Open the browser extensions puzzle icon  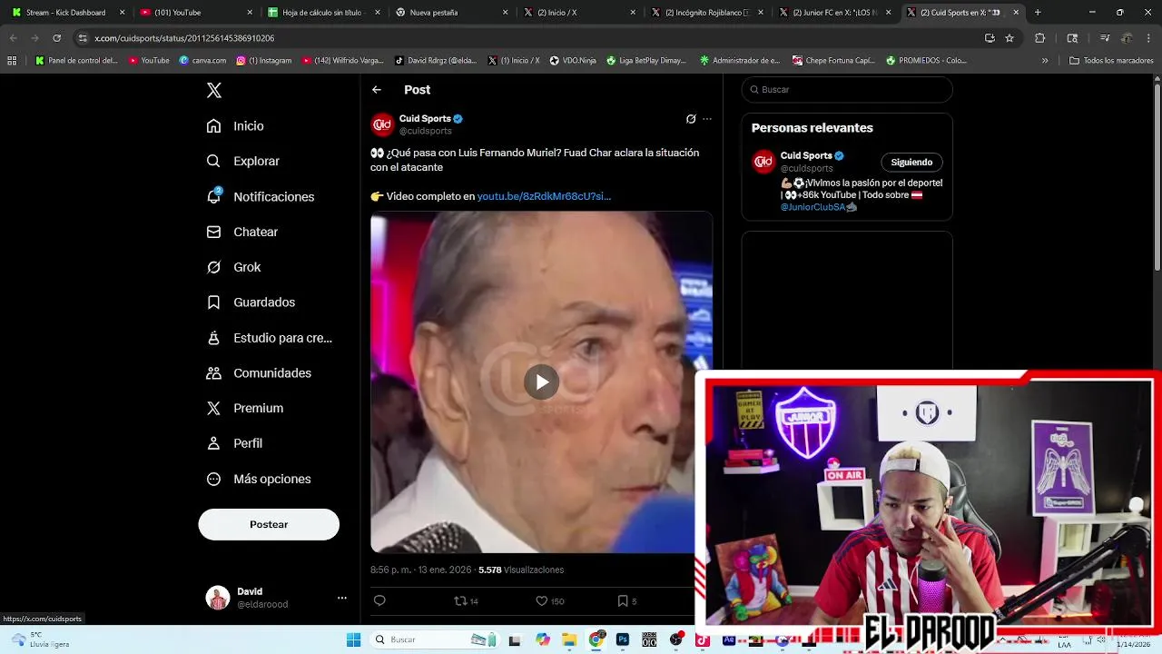(x=1040, y=38)
